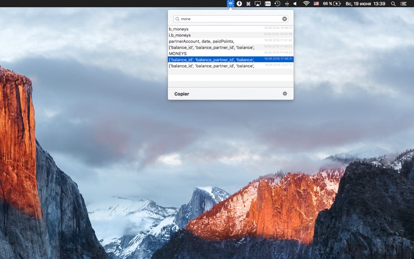The width and height of the screenshot is (414, 259).
Task: Click the 'Copier' title label
Action: (x=182, y=94)
